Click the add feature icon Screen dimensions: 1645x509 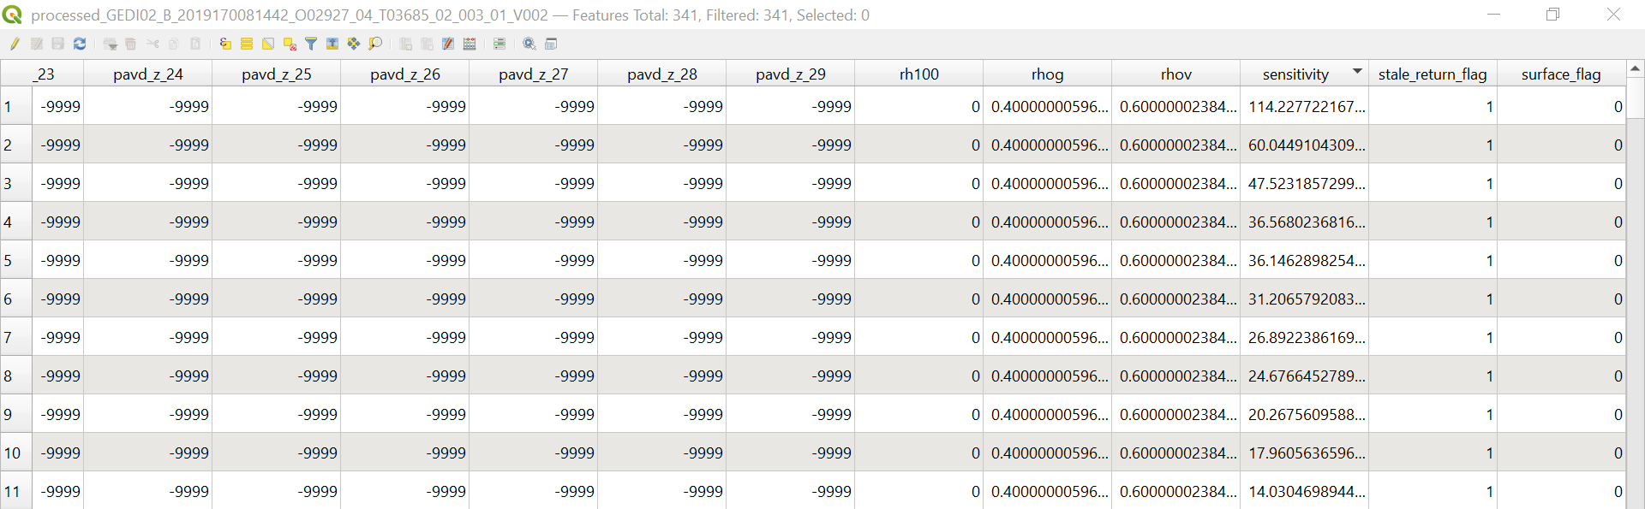click(110, 44)
